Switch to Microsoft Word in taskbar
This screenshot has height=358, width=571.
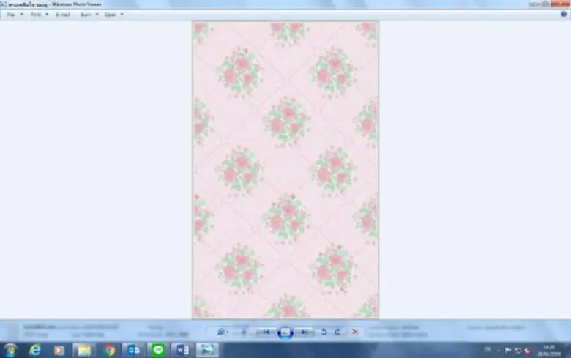(x=182, y=350)
